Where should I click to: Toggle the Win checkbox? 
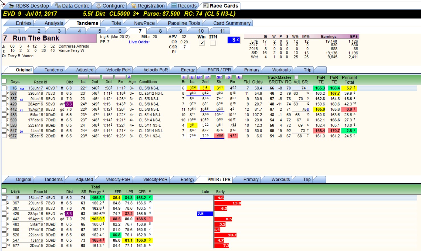click(202, 43)
